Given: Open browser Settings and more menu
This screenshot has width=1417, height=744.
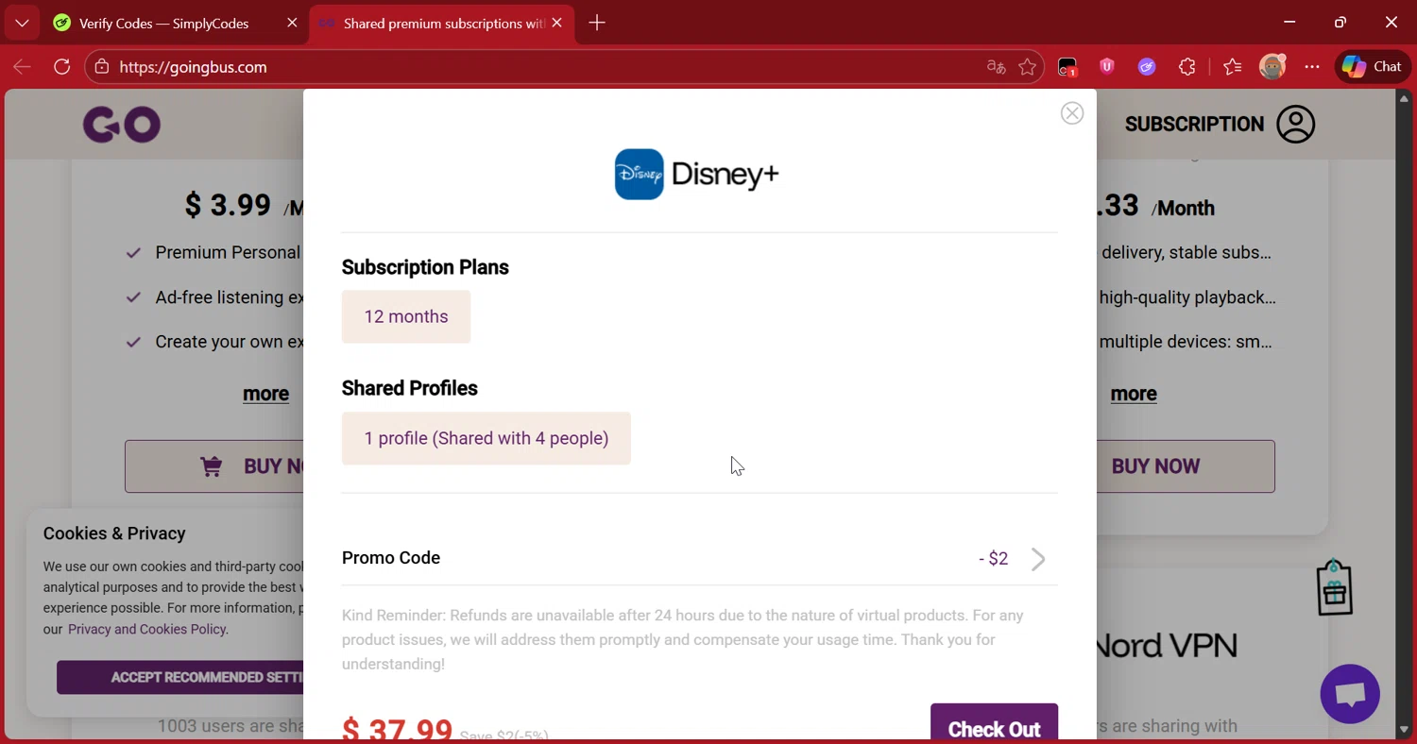Looking at the screenshot, I should click(1312, 67).
